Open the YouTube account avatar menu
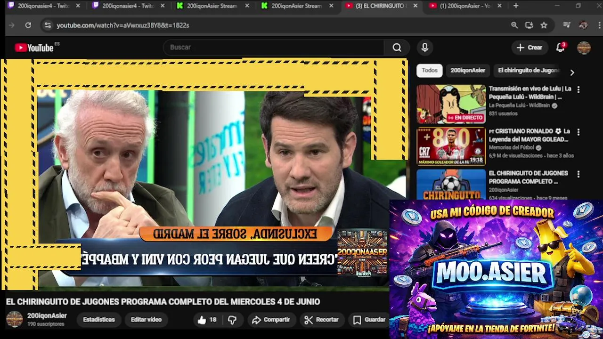603x339 pixels. [x=584, y=48]
